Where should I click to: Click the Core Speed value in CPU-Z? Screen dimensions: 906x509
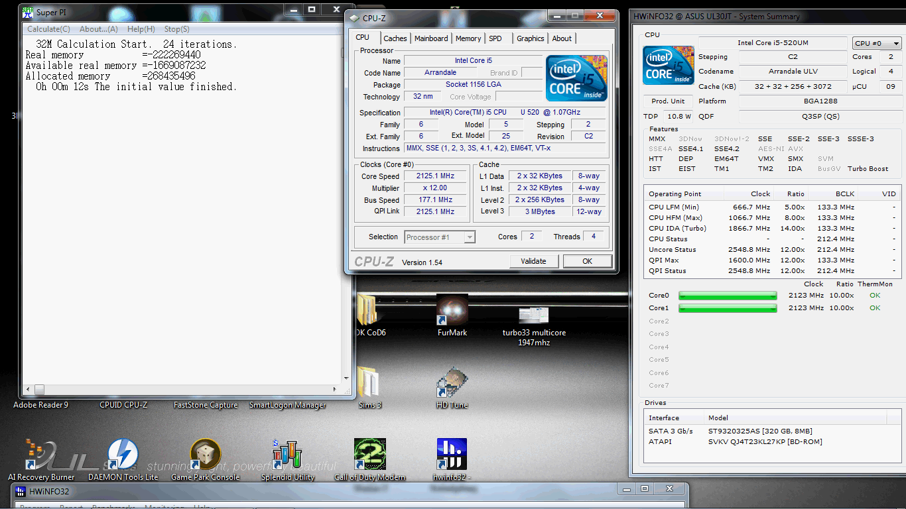[x=435, y=176]
